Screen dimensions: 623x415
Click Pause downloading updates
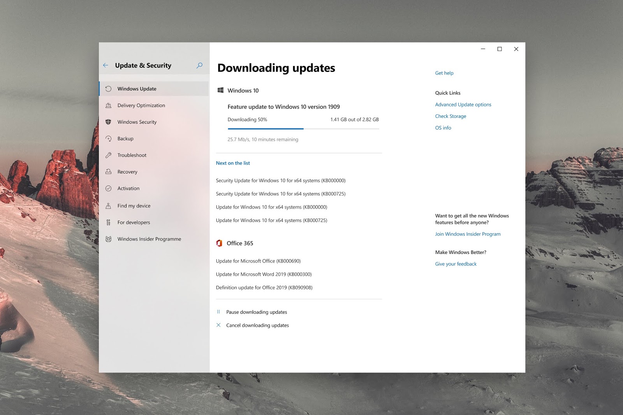click(x=257, y=312)
